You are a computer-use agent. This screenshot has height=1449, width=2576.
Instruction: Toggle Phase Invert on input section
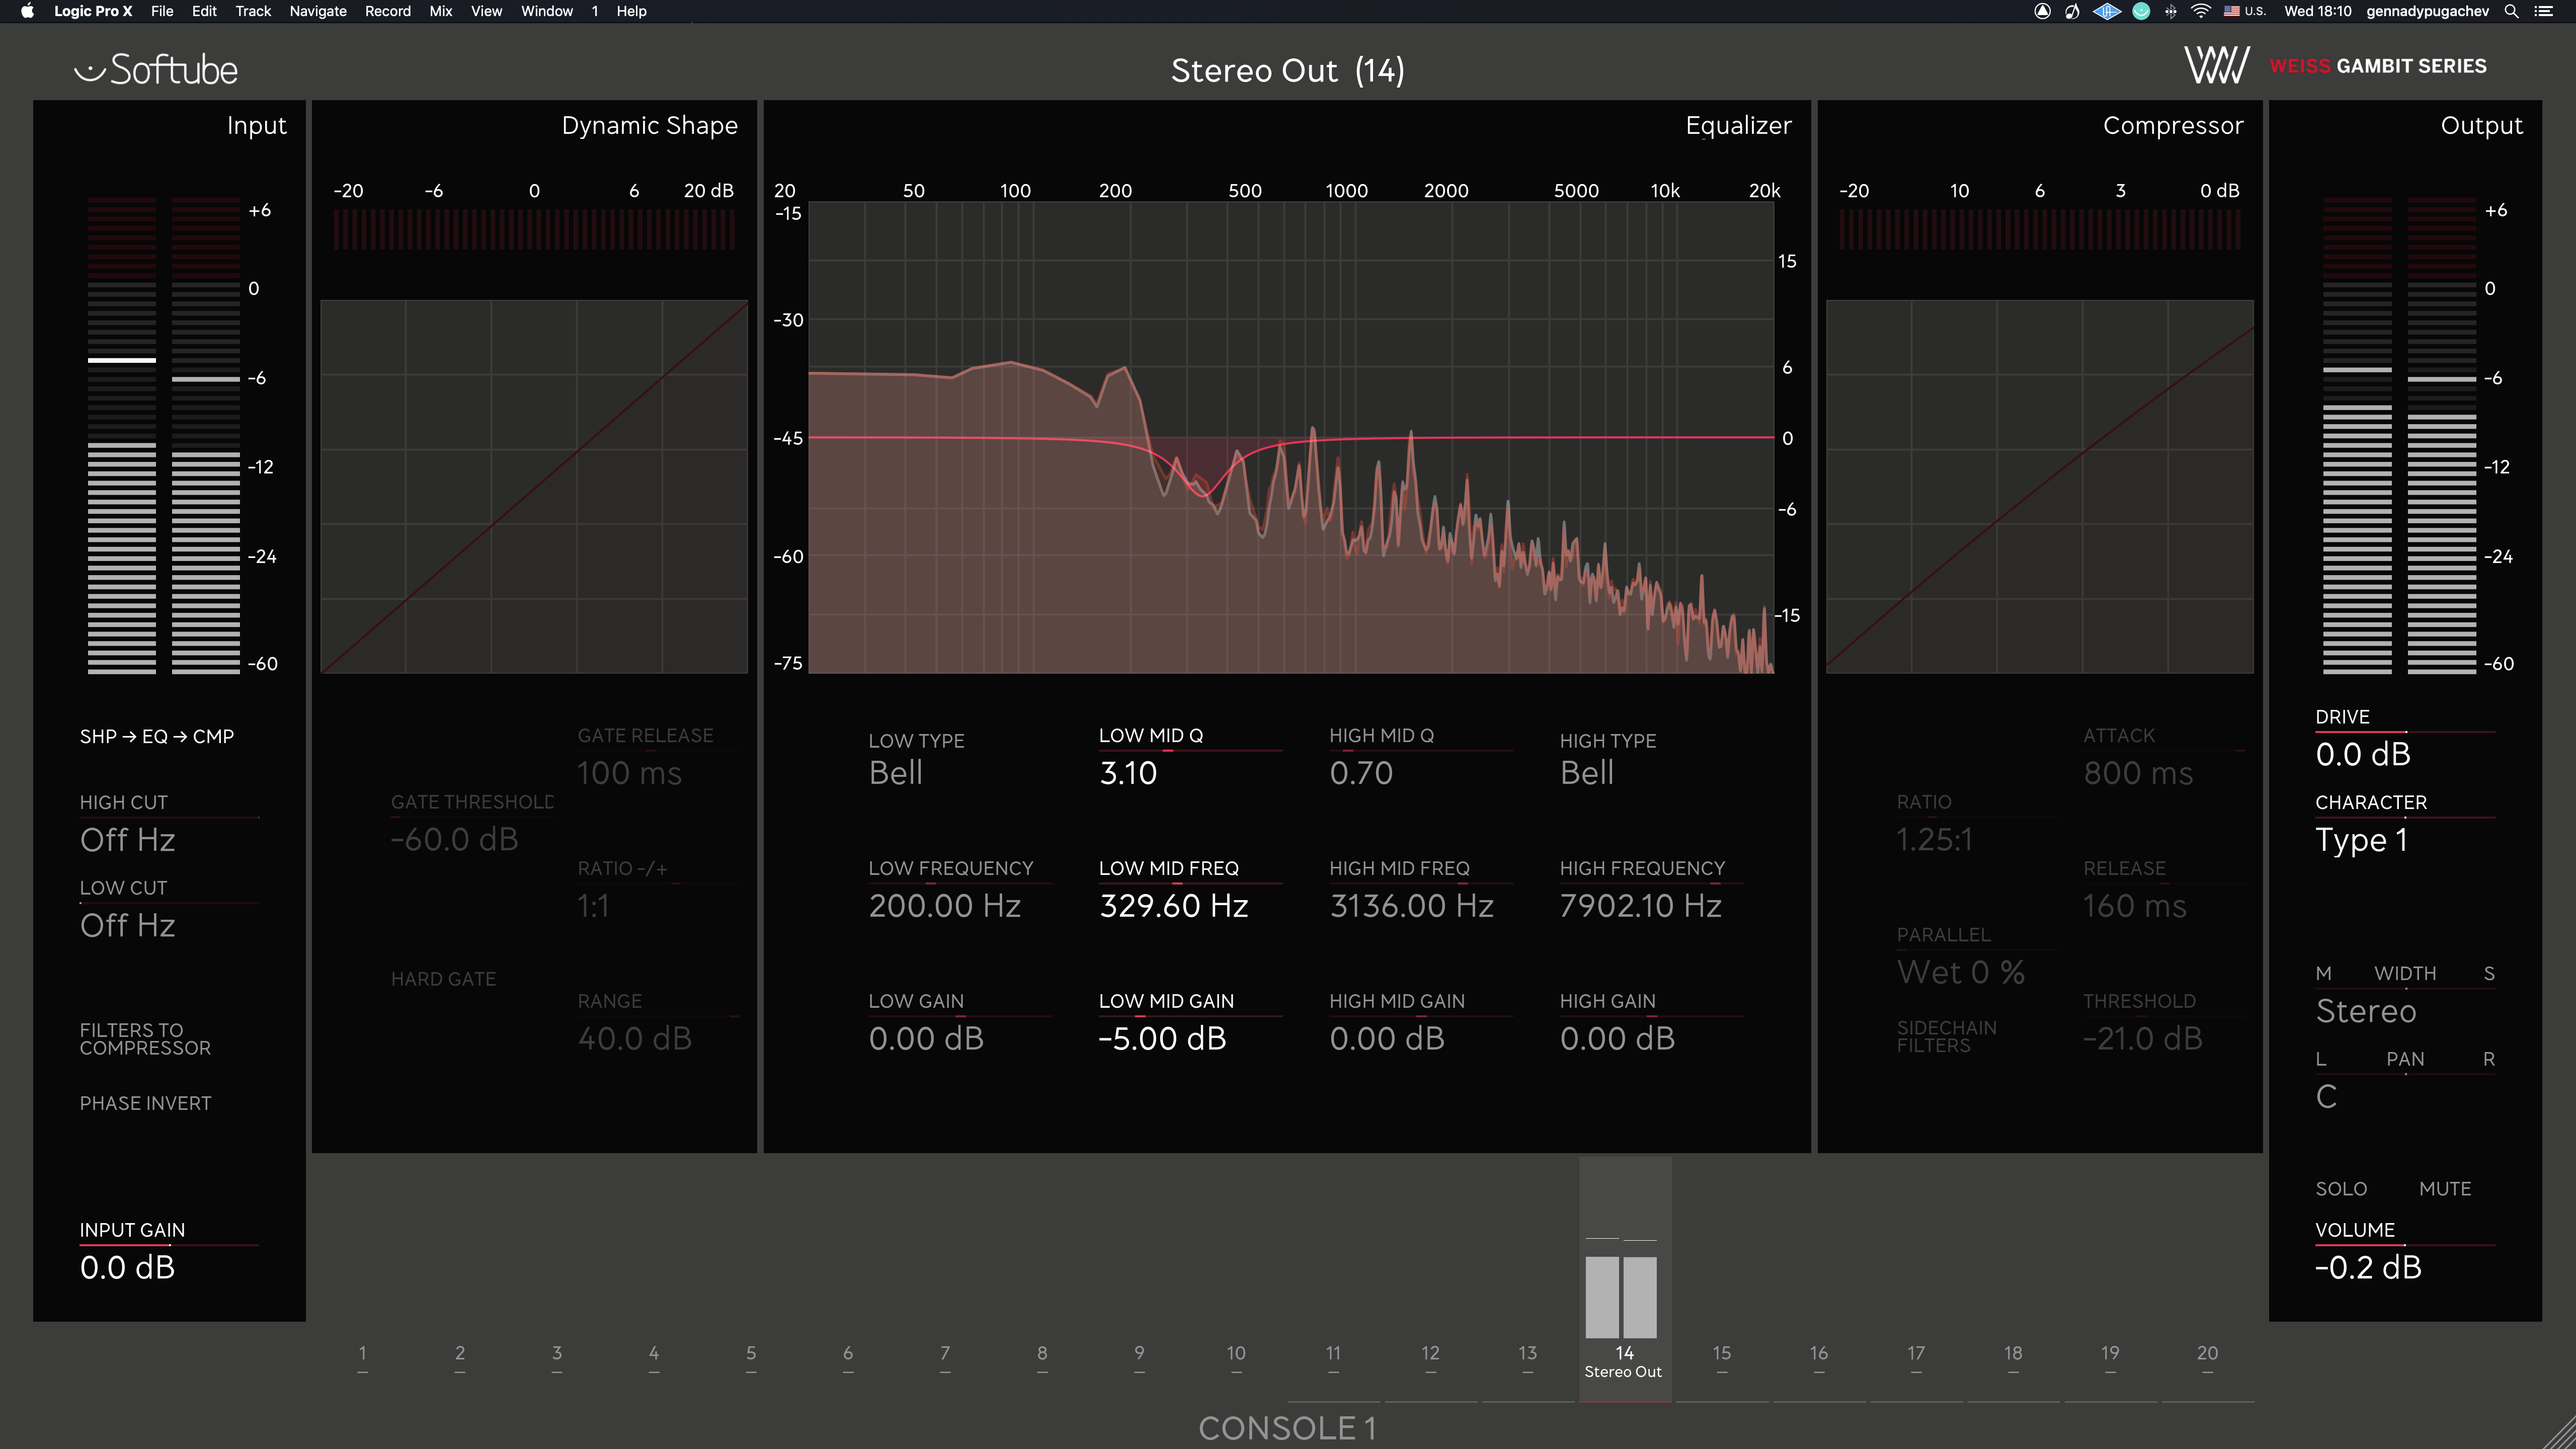[145, 1103]
